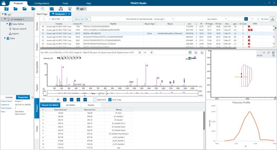
Task: Open the row range '1 - 386 of 386' dropdown
Action: point(57,19)
